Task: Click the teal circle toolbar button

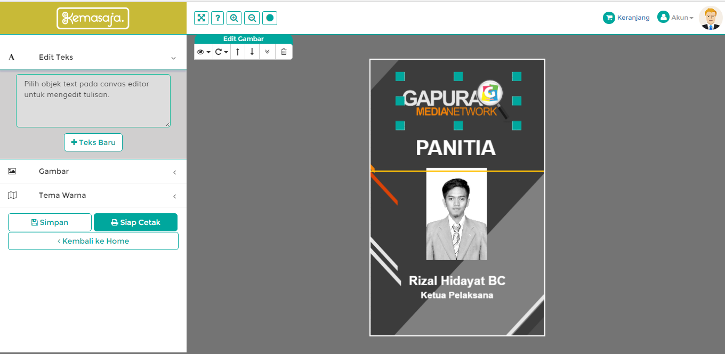Action: coord(270,18)
